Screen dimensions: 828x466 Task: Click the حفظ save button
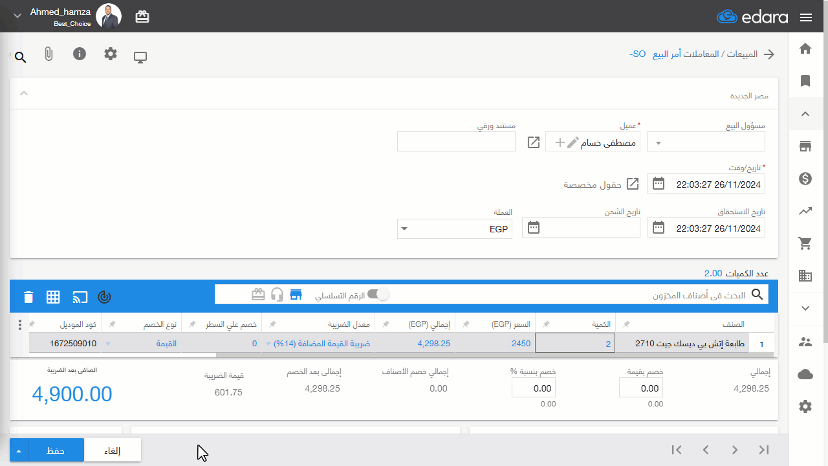coord(56,450)
